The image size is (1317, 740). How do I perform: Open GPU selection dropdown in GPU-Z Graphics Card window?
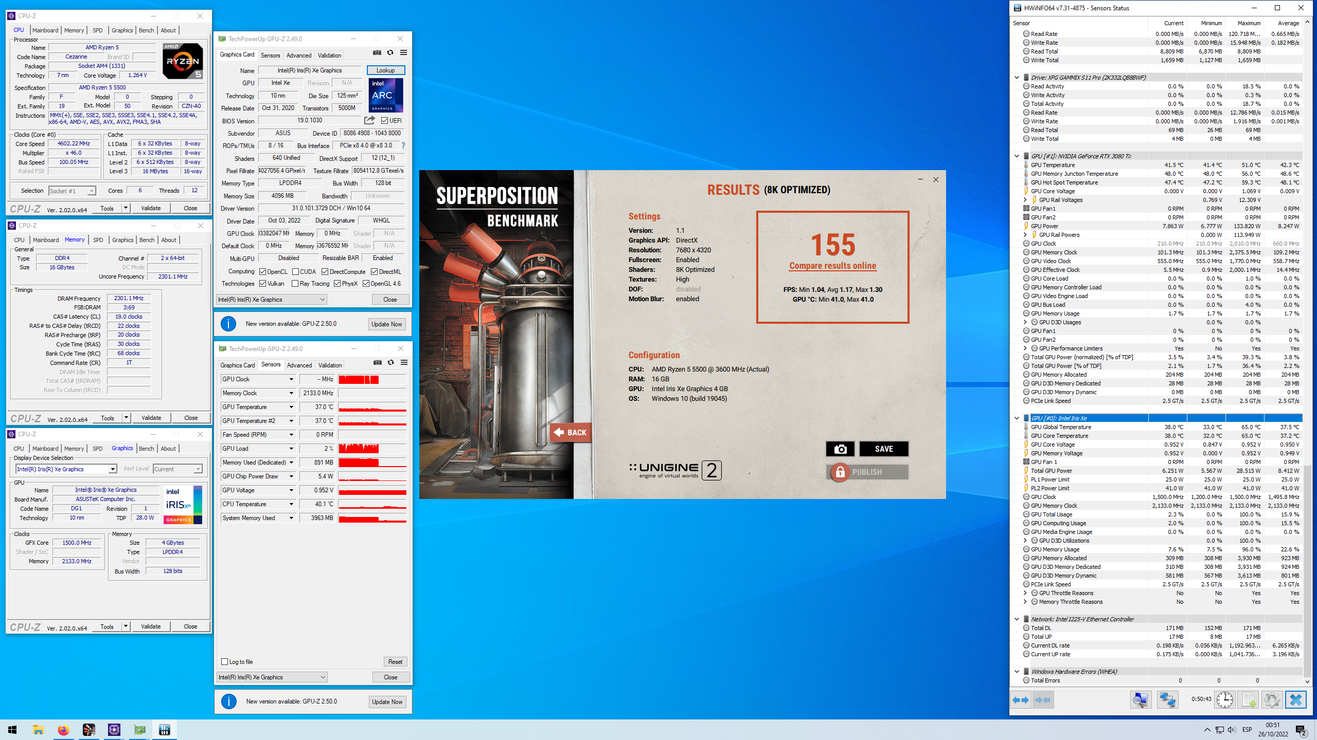pyautogui.click(x=272, y=300)
